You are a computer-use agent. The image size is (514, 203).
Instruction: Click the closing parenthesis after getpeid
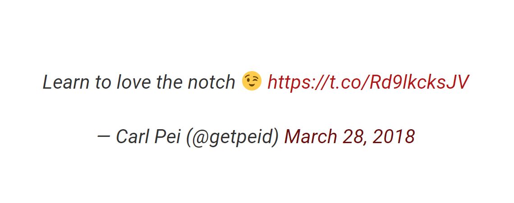pyautogui.click(x=276, y=137)
